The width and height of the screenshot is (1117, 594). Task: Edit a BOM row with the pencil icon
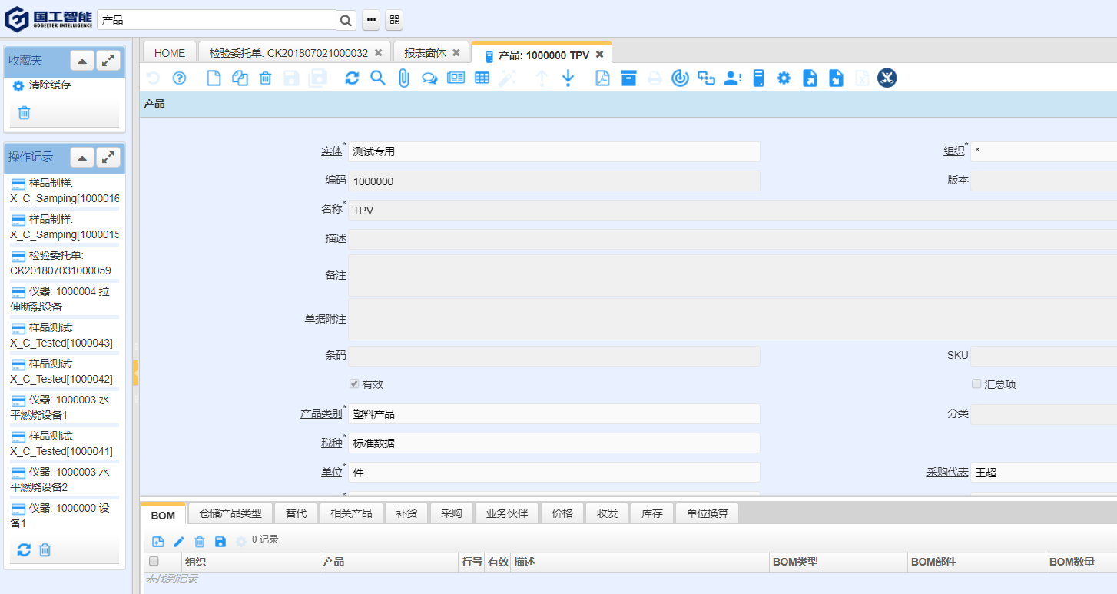179,541
